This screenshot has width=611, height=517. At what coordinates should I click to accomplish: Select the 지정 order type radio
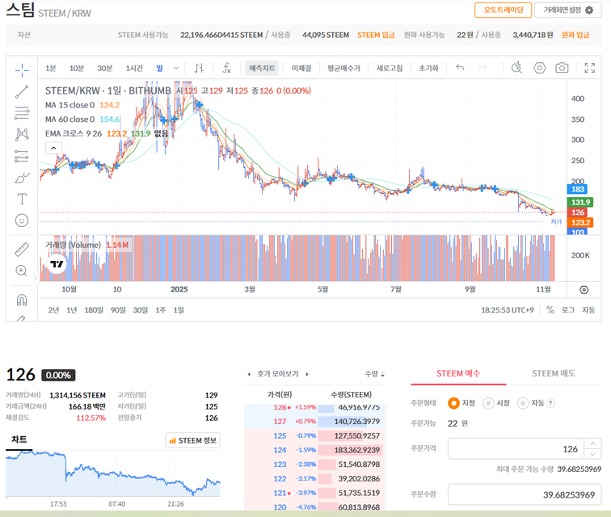tap(453, 403)
